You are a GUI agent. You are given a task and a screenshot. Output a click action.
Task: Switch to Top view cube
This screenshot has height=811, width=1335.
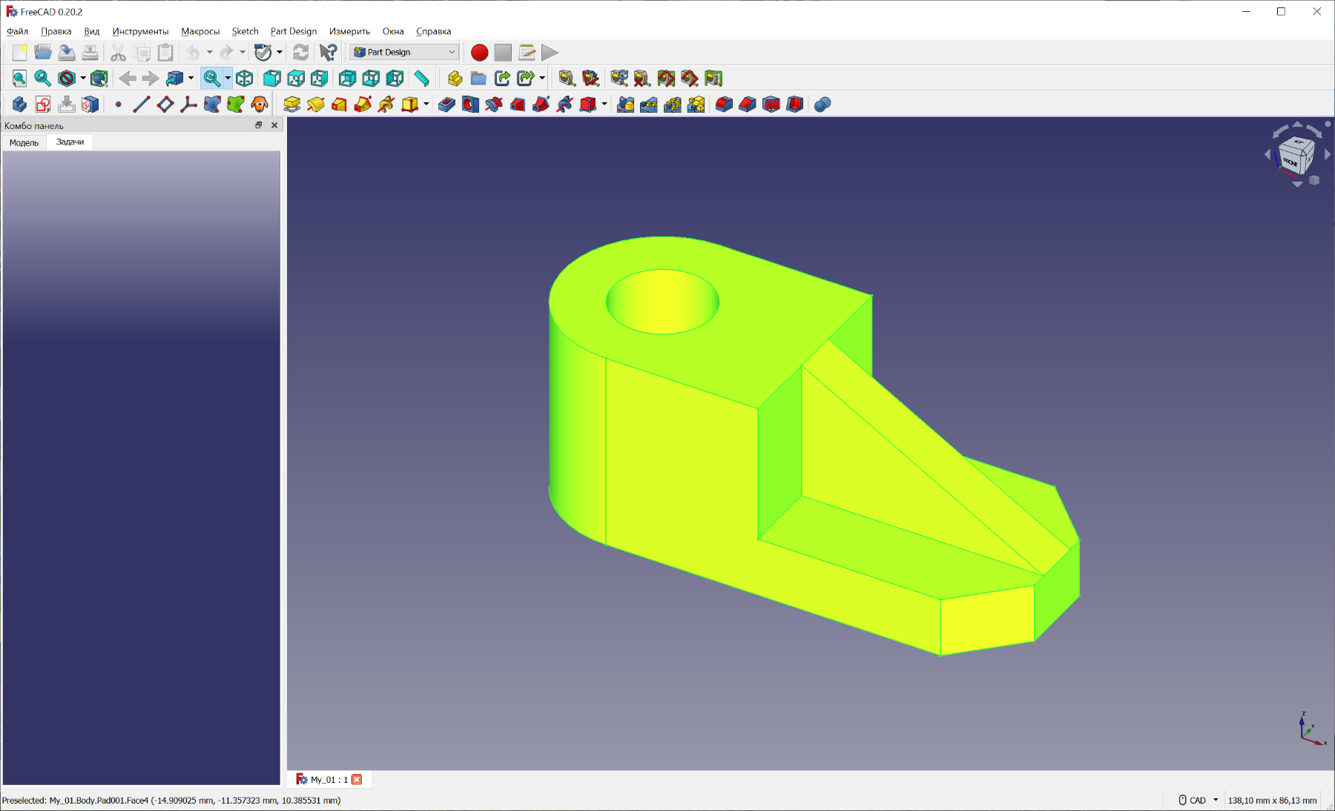296,78
